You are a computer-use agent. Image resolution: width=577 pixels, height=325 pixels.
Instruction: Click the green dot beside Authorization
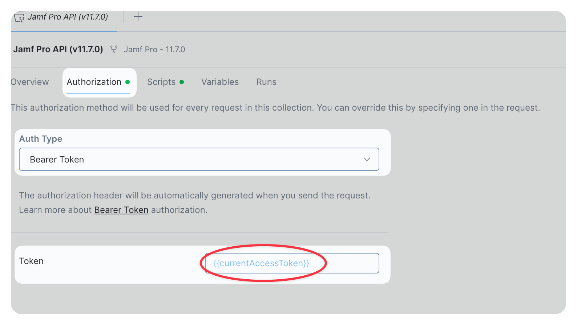pos(128,82)
